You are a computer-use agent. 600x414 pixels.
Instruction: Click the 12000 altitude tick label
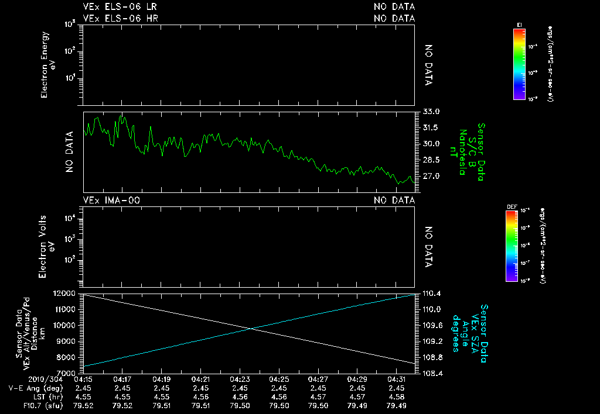64,294
